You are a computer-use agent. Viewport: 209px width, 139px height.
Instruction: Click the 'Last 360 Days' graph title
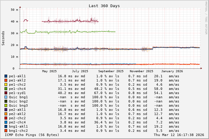click(104, 6)
